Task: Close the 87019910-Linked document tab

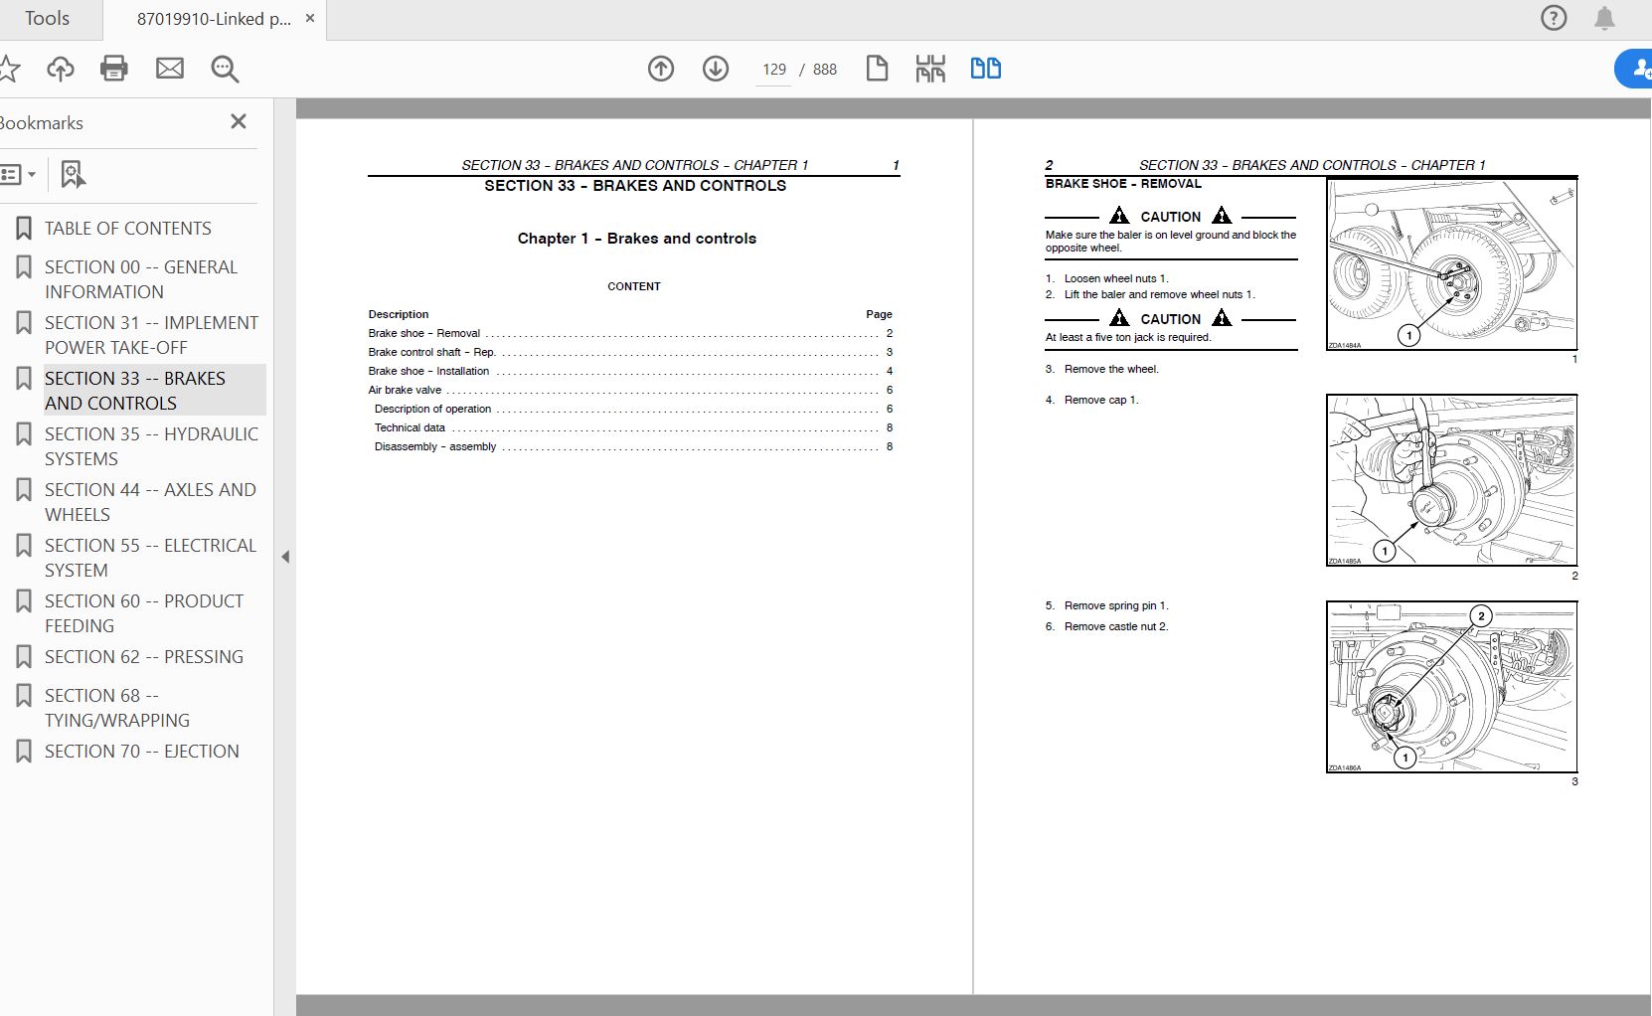Action: 310,18
